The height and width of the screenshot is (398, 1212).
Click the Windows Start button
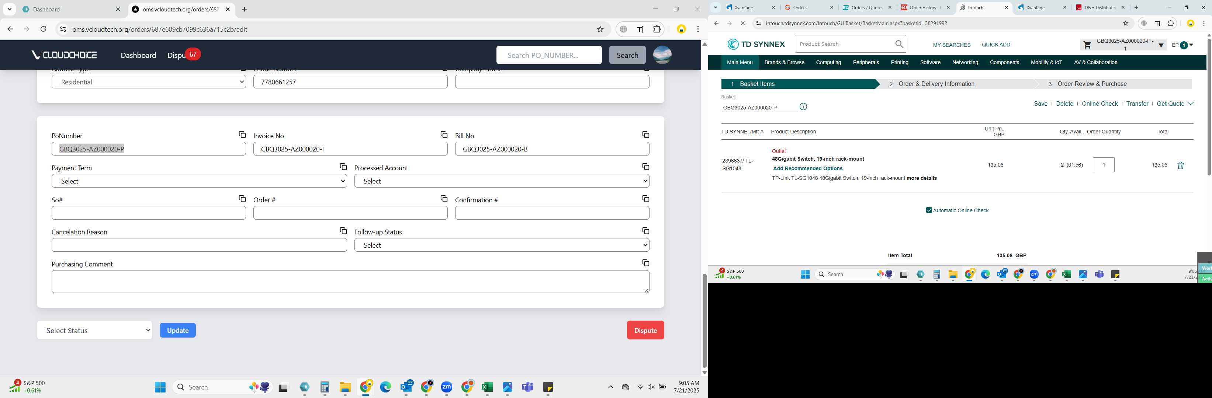160,387
